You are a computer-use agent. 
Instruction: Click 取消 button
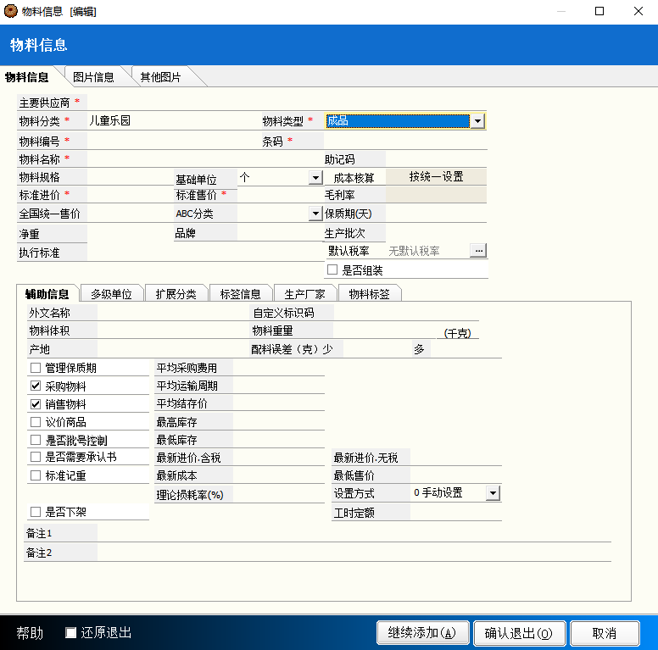(605, 633)
